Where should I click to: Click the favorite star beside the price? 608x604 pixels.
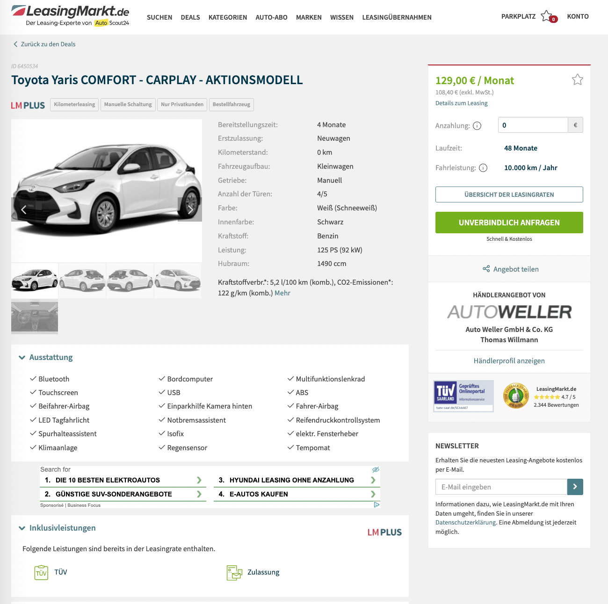point(578,79)
